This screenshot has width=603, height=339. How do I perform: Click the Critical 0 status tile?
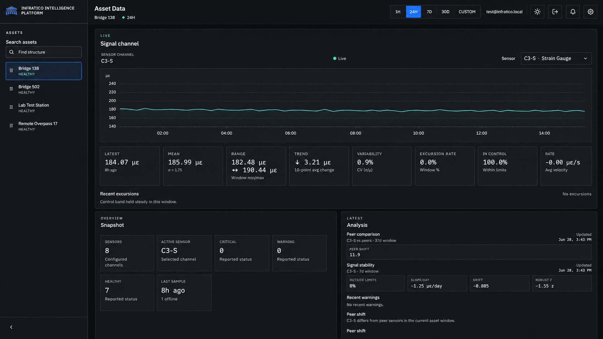(242, 253)
